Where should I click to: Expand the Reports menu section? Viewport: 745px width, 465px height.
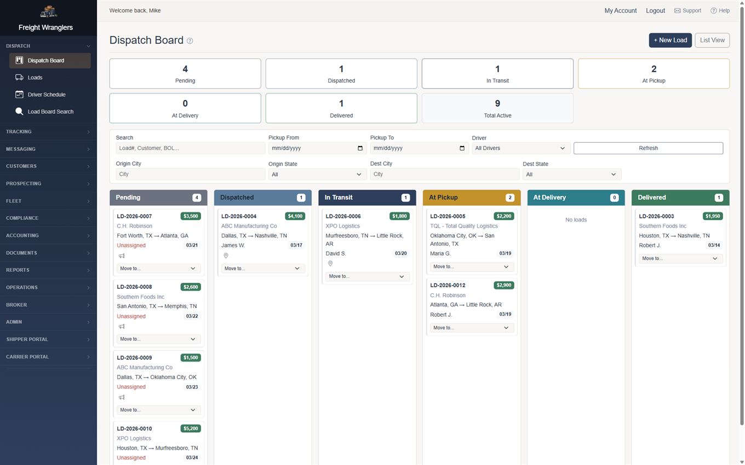coord(48,270)
